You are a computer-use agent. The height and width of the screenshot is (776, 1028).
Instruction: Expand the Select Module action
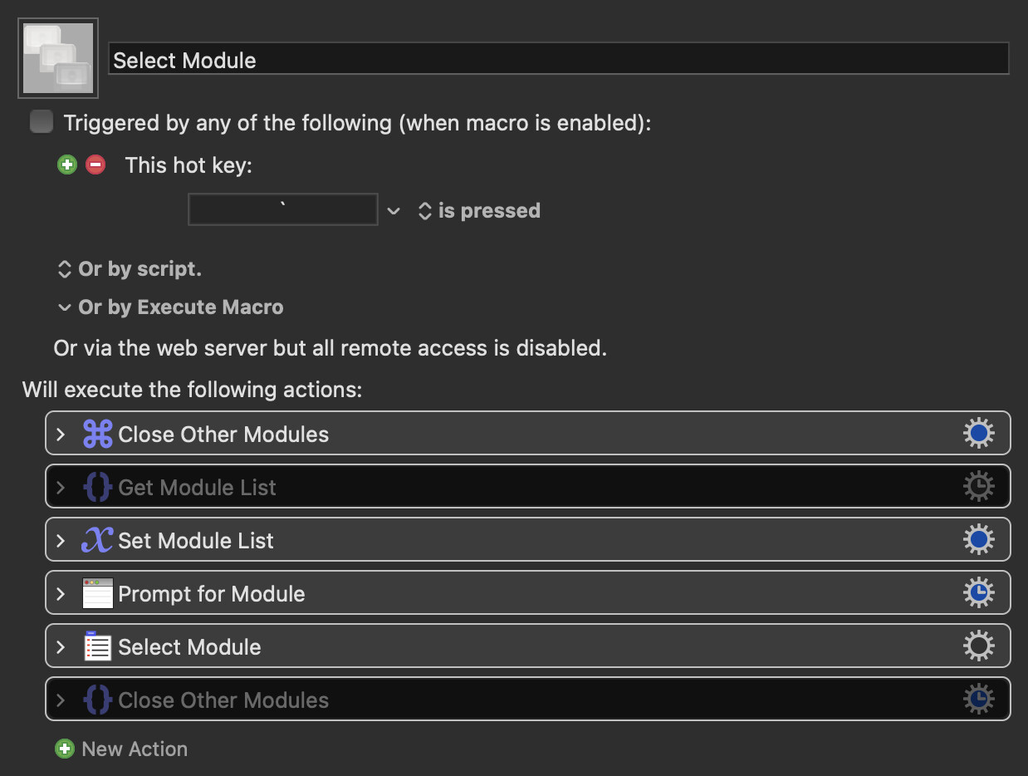coord(61,647)
